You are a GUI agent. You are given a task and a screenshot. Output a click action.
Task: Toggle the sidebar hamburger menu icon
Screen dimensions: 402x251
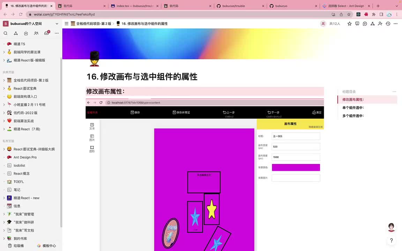(x=66, y=24)
